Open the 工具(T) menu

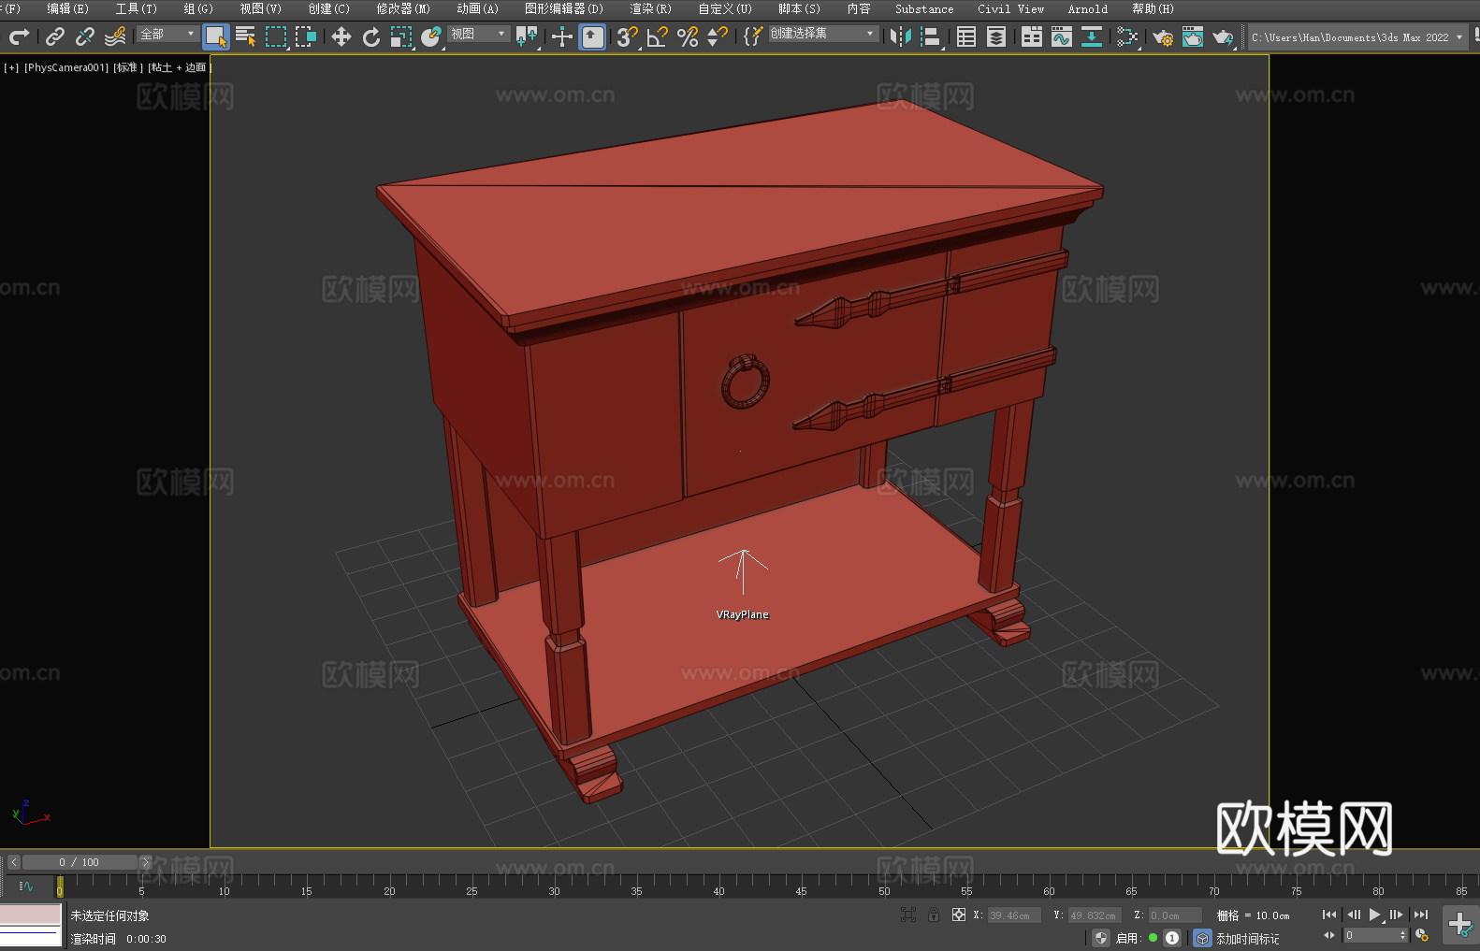(136, 8)
